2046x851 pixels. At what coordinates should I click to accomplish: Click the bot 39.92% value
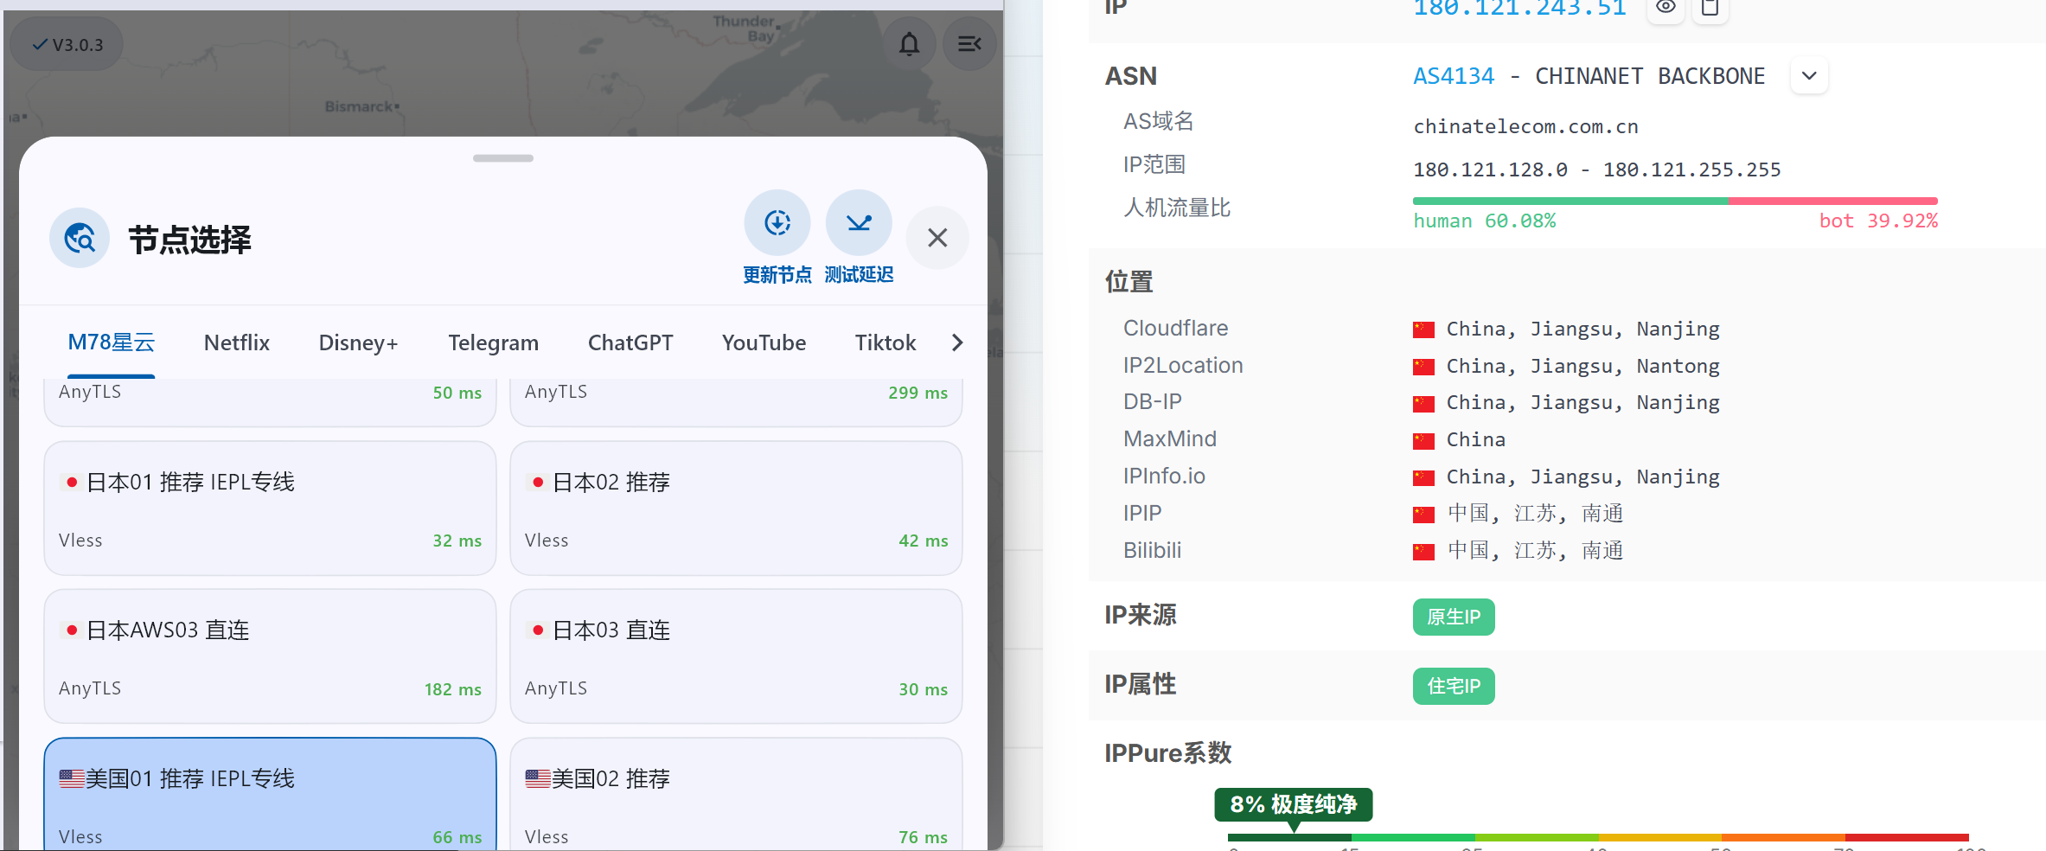click(1878, 221)
